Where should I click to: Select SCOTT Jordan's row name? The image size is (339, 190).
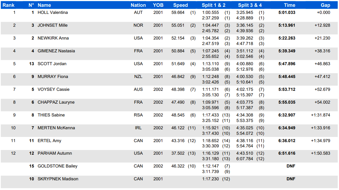(x=52, y=64)
